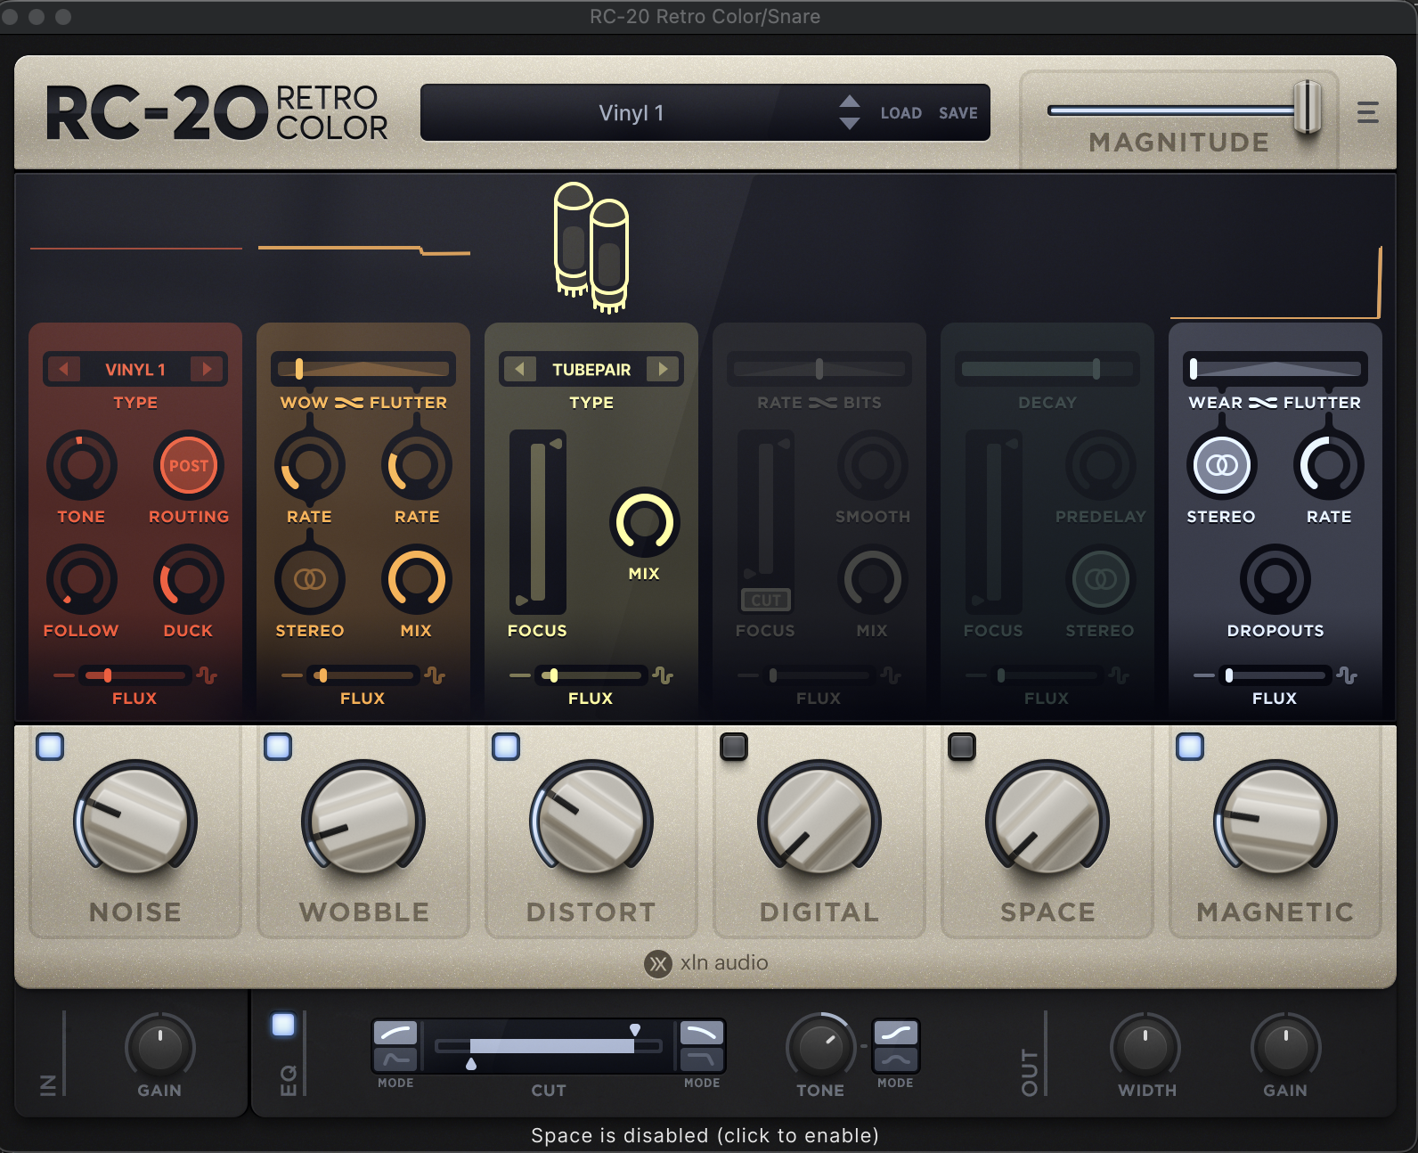This screenshot has width=1418, height=1153.
Task: Click the Space stereo icon
Action: pos(1100,580)
